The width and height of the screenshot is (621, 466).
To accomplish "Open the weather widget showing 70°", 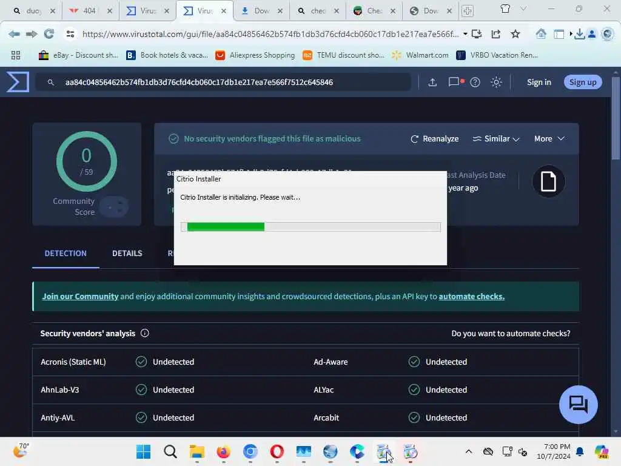I will (21, 451).
